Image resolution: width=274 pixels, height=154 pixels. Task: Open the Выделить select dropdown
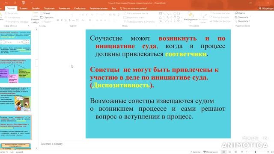click(242, 21)
